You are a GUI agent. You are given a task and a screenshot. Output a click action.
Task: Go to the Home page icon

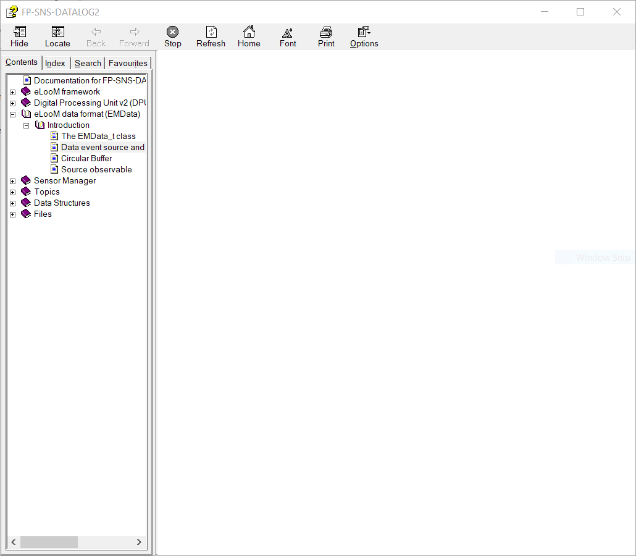tap(249, 36)
